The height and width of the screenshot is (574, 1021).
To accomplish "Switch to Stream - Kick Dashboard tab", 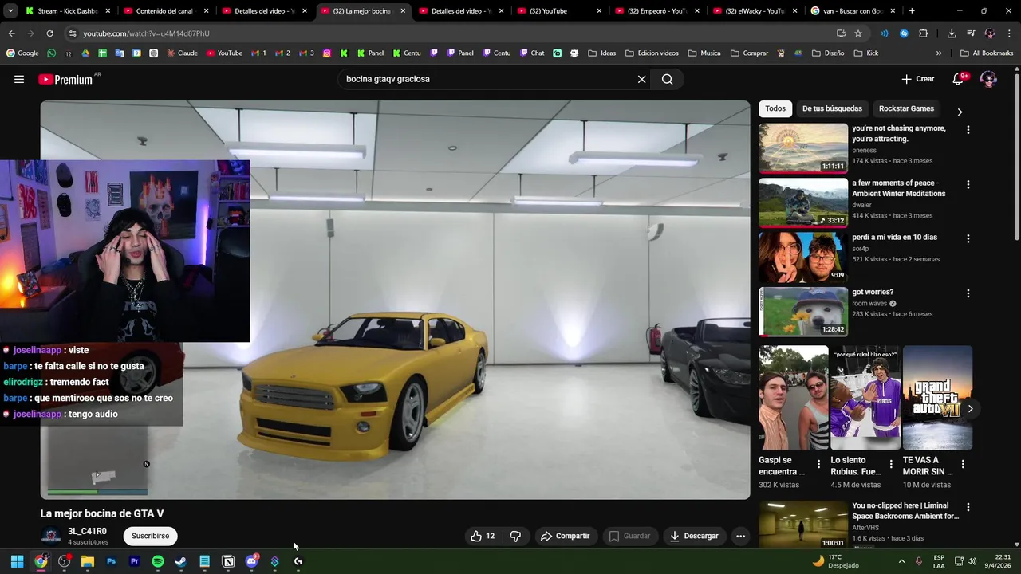I will click(x=68, y=11).
